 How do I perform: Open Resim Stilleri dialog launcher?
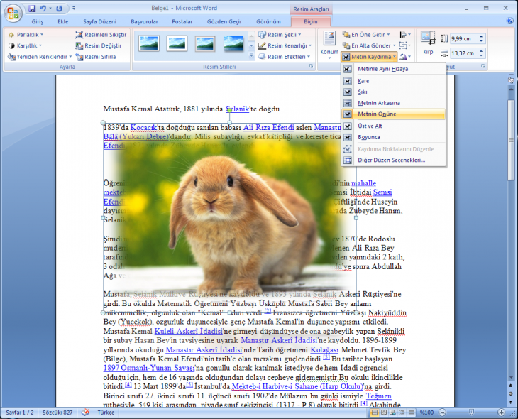tap(311, 67)
